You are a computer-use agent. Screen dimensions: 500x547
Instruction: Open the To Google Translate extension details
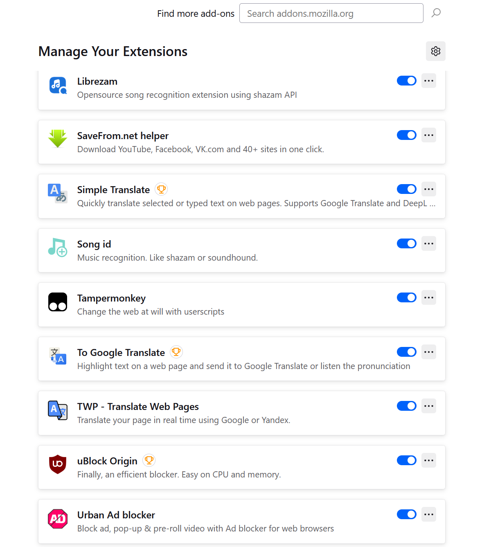(121, 353)
